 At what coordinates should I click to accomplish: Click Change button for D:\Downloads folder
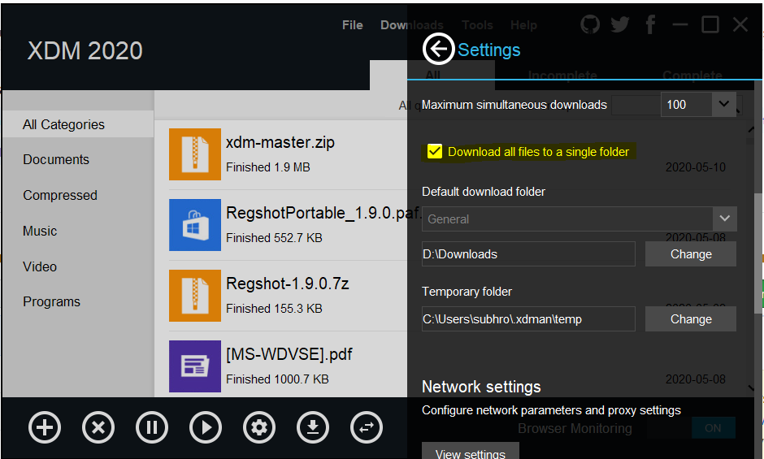click(x=690, y=253)
